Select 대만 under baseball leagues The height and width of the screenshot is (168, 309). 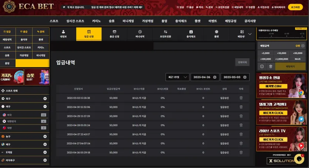[x=24, y=128]
